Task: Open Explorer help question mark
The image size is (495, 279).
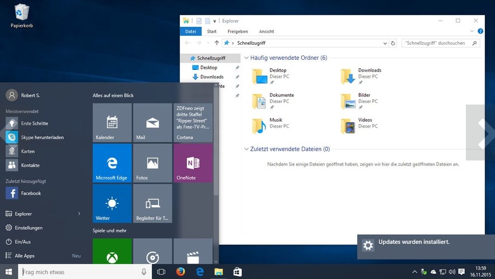Action: click(x=480, y=31)
